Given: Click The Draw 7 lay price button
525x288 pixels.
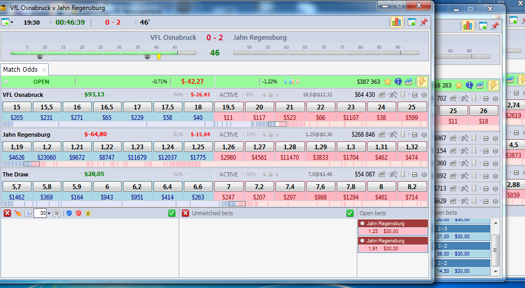Looking at the screenshot, I should click(228, 186).
